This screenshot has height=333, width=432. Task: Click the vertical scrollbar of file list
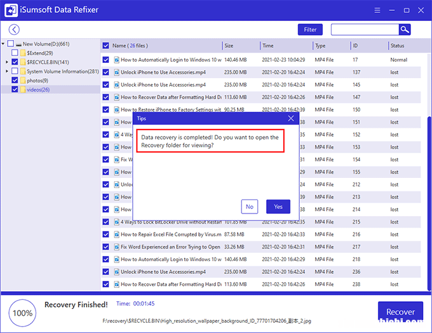pyautogui.click(x=429, y=203)
